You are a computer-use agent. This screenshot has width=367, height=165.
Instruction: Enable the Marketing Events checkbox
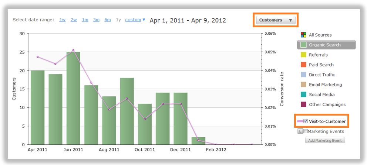[306, 131]
